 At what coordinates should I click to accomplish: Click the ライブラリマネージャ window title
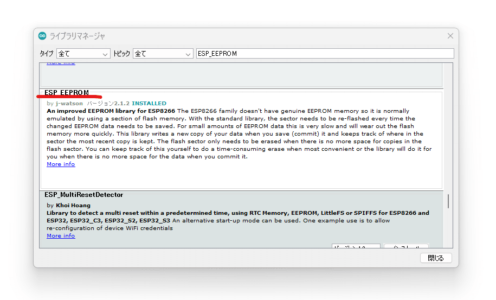(x=77, y=36)
